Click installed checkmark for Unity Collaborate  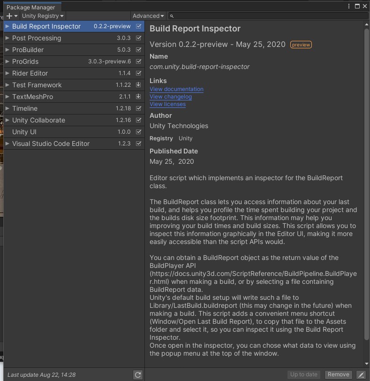pos(138,120)
